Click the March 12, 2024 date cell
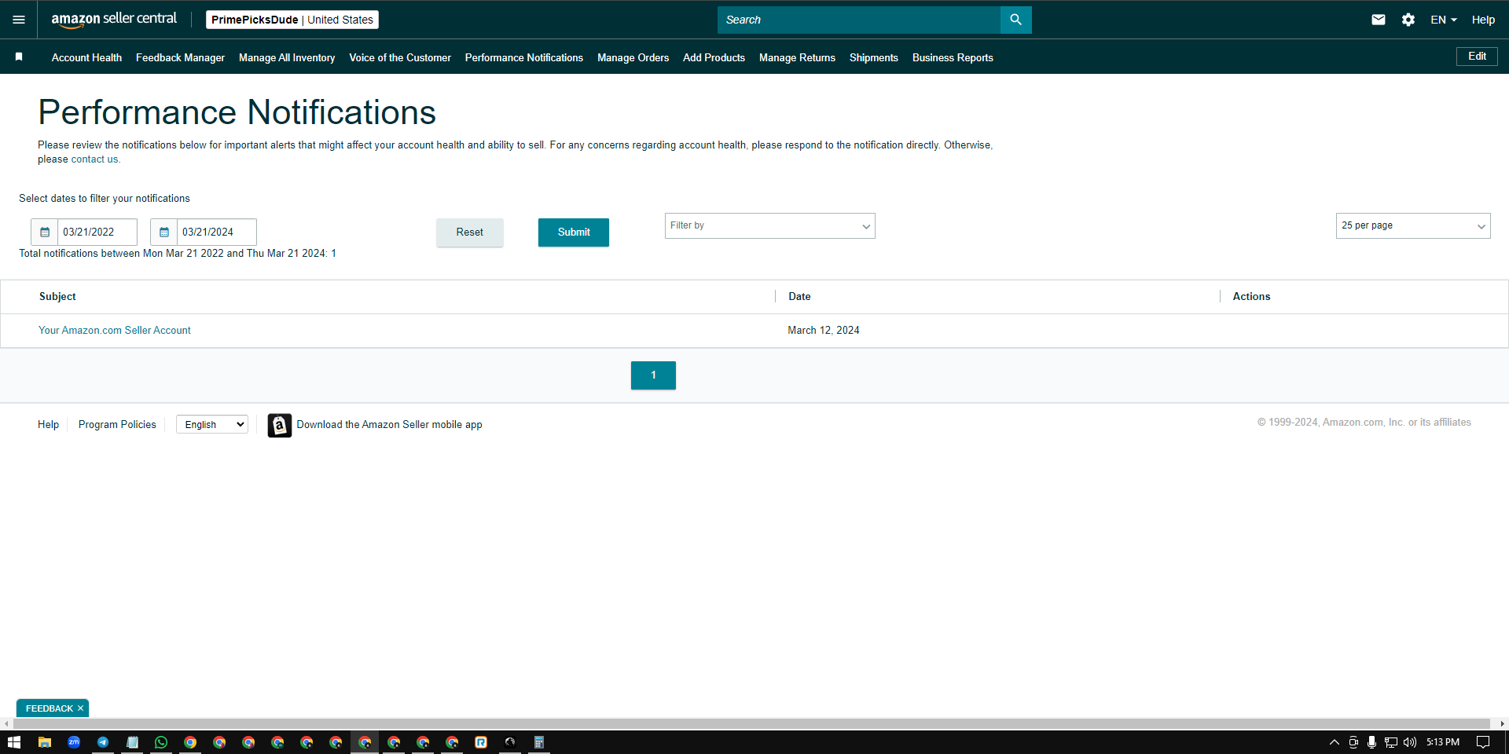Viewport: 1509px width, 754px height. pos(824,331)
